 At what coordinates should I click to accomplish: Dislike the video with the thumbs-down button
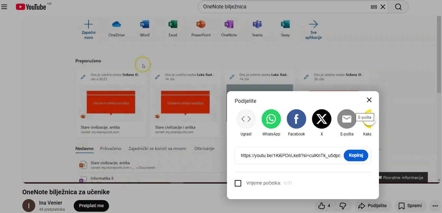pos(343,206)
